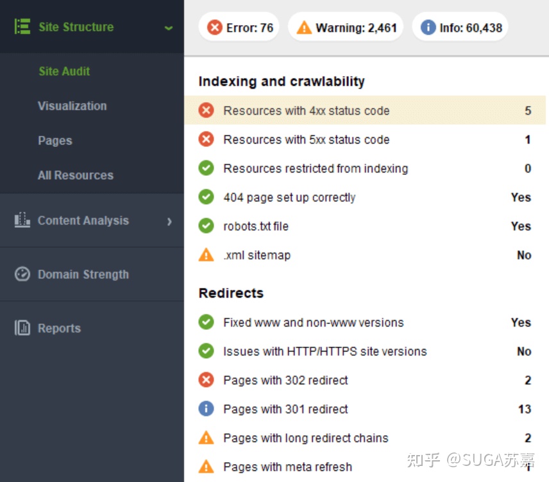Image resolution: width=549 pixels, height=482 pixels.
Task: Click warning triangle next to .xml sitemap
Action: pyautogui.click(x=207, y=255)
